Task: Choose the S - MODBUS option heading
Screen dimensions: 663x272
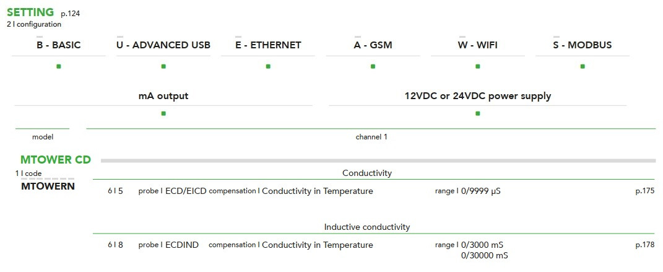Action: pyautogui.click(x=583, y=45)
